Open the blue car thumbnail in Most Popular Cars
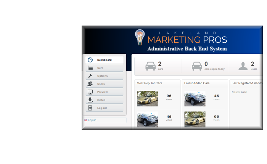The width and height of the screenshot is (267, 164). coord(147,119)
